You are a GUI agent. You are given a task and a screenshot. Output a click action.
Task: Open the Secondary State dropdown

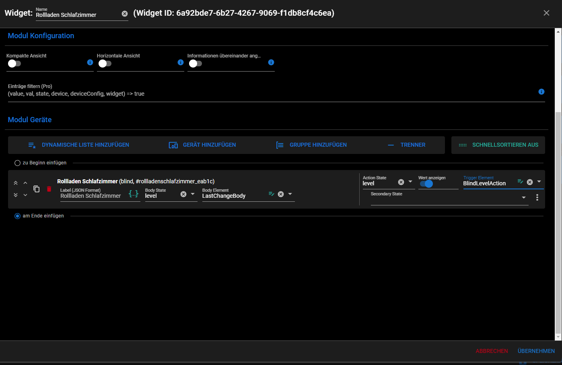click(524, 198)
